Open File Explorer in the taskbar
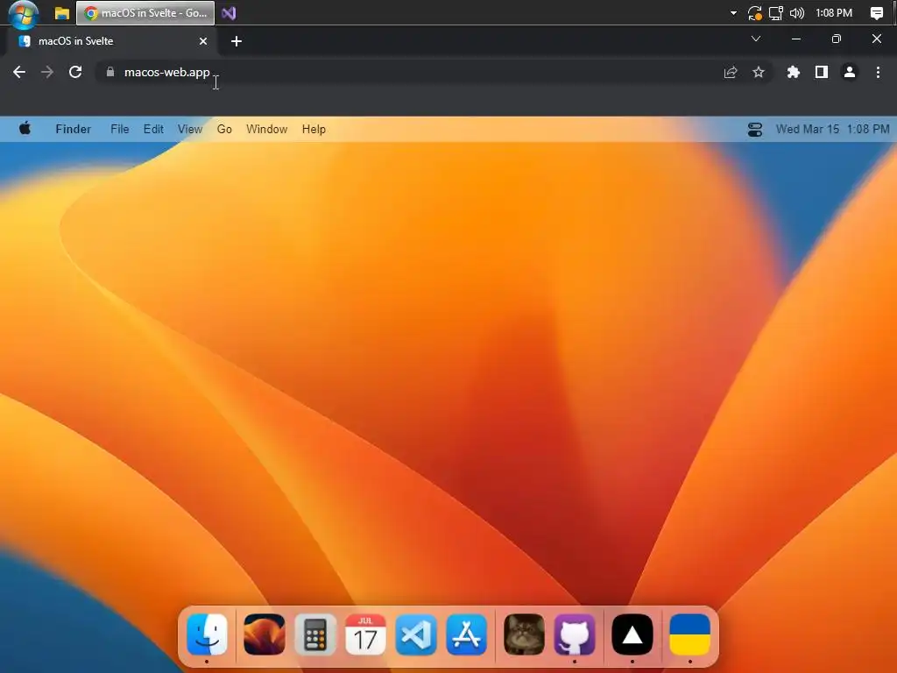The image size is (897, 673). click(x=62, y=13)
